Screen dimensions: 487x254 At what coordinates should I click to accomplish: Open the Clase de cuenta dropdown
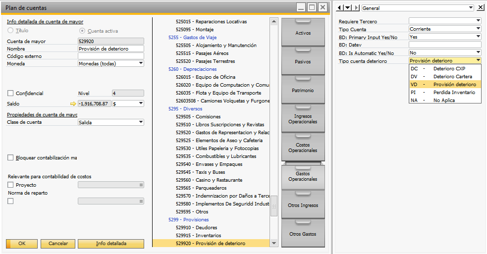click(x=141, y=122)
